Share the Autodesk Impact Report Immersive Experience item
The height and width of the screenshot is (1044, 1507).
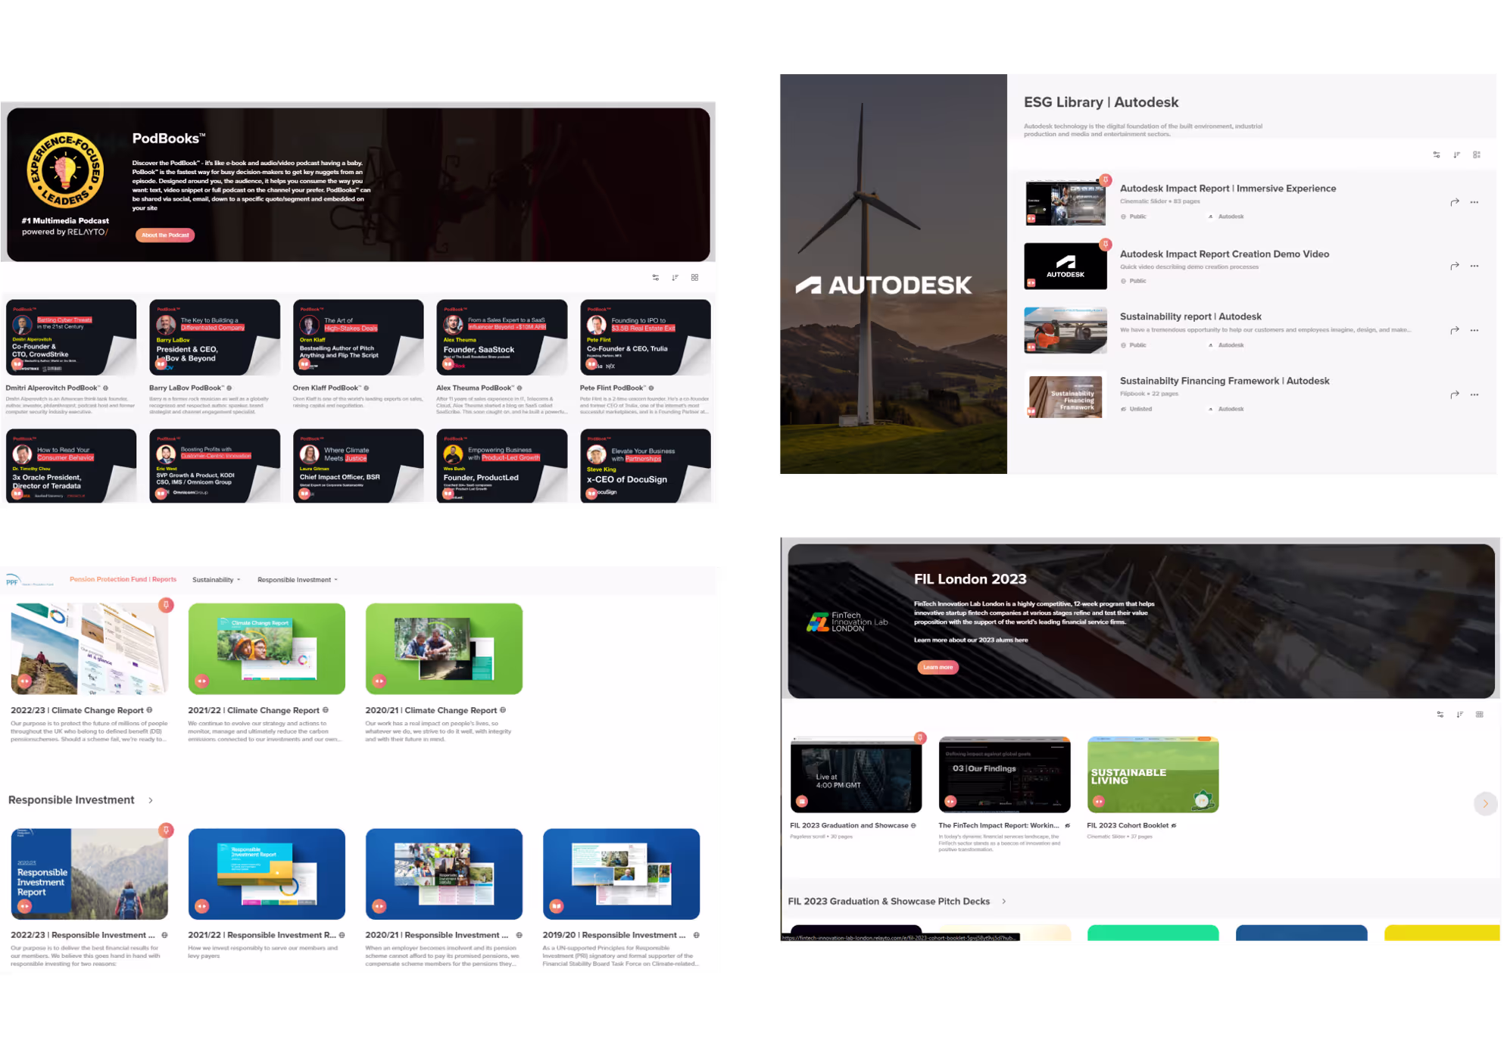point(1455,202)
